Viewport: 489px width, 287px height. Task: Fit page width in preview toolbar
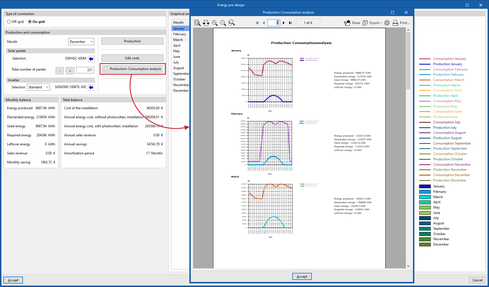[206, 23]
